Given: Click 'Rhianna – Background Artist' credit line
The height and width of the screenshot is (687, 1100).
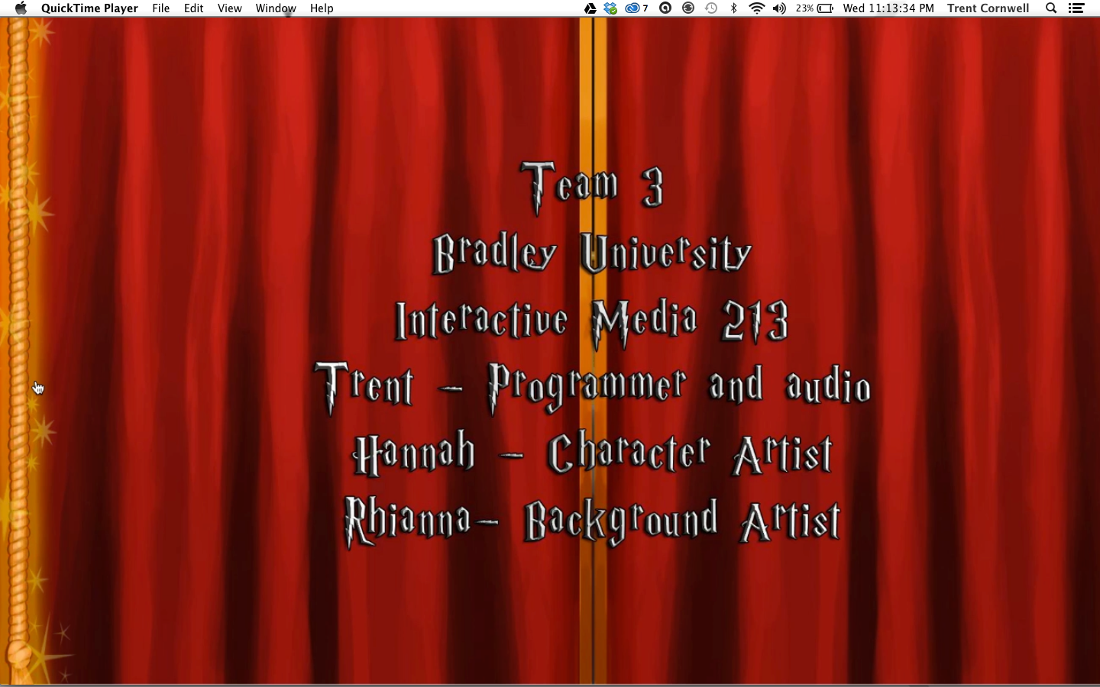Looking at the screenshot, I should click(593, 521).
